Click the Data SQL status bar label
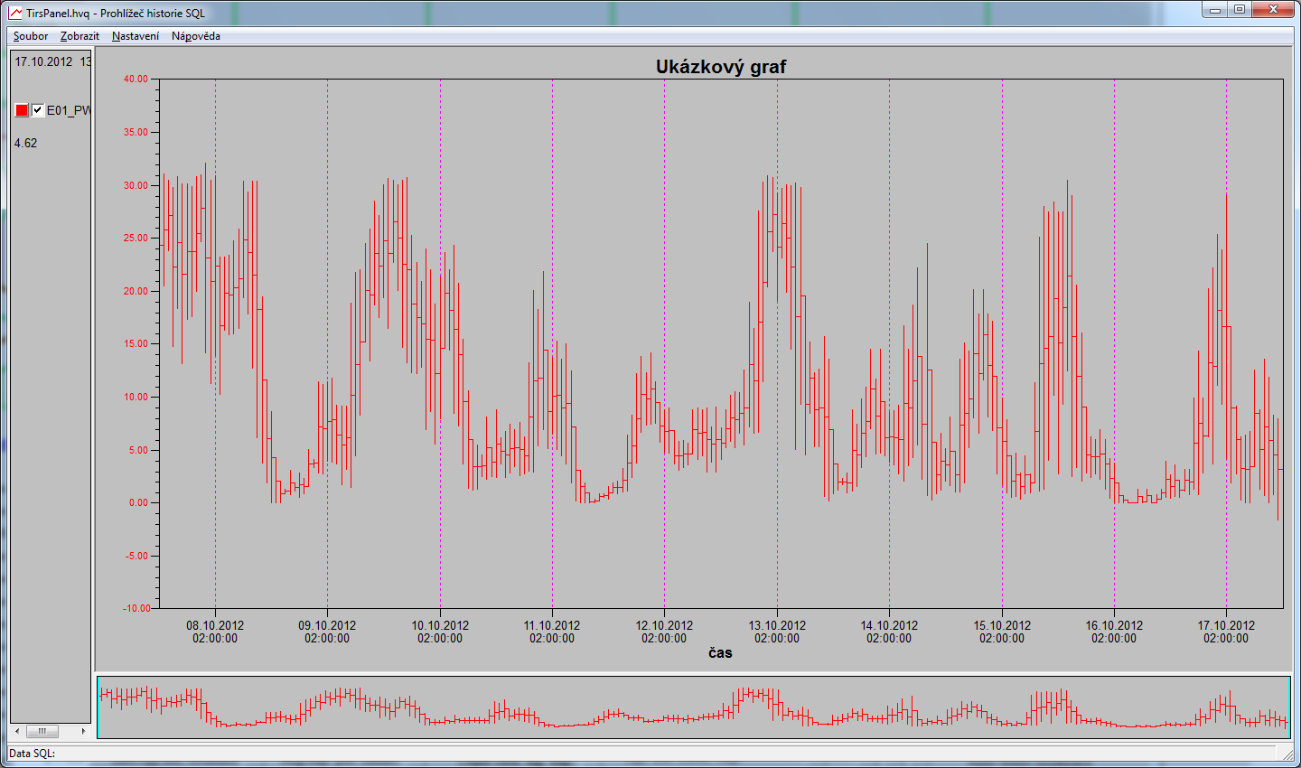 point(32,753)
